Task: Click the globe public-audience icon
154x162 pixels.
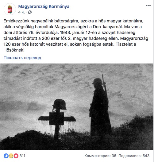Action: click(x=30, y=12)
